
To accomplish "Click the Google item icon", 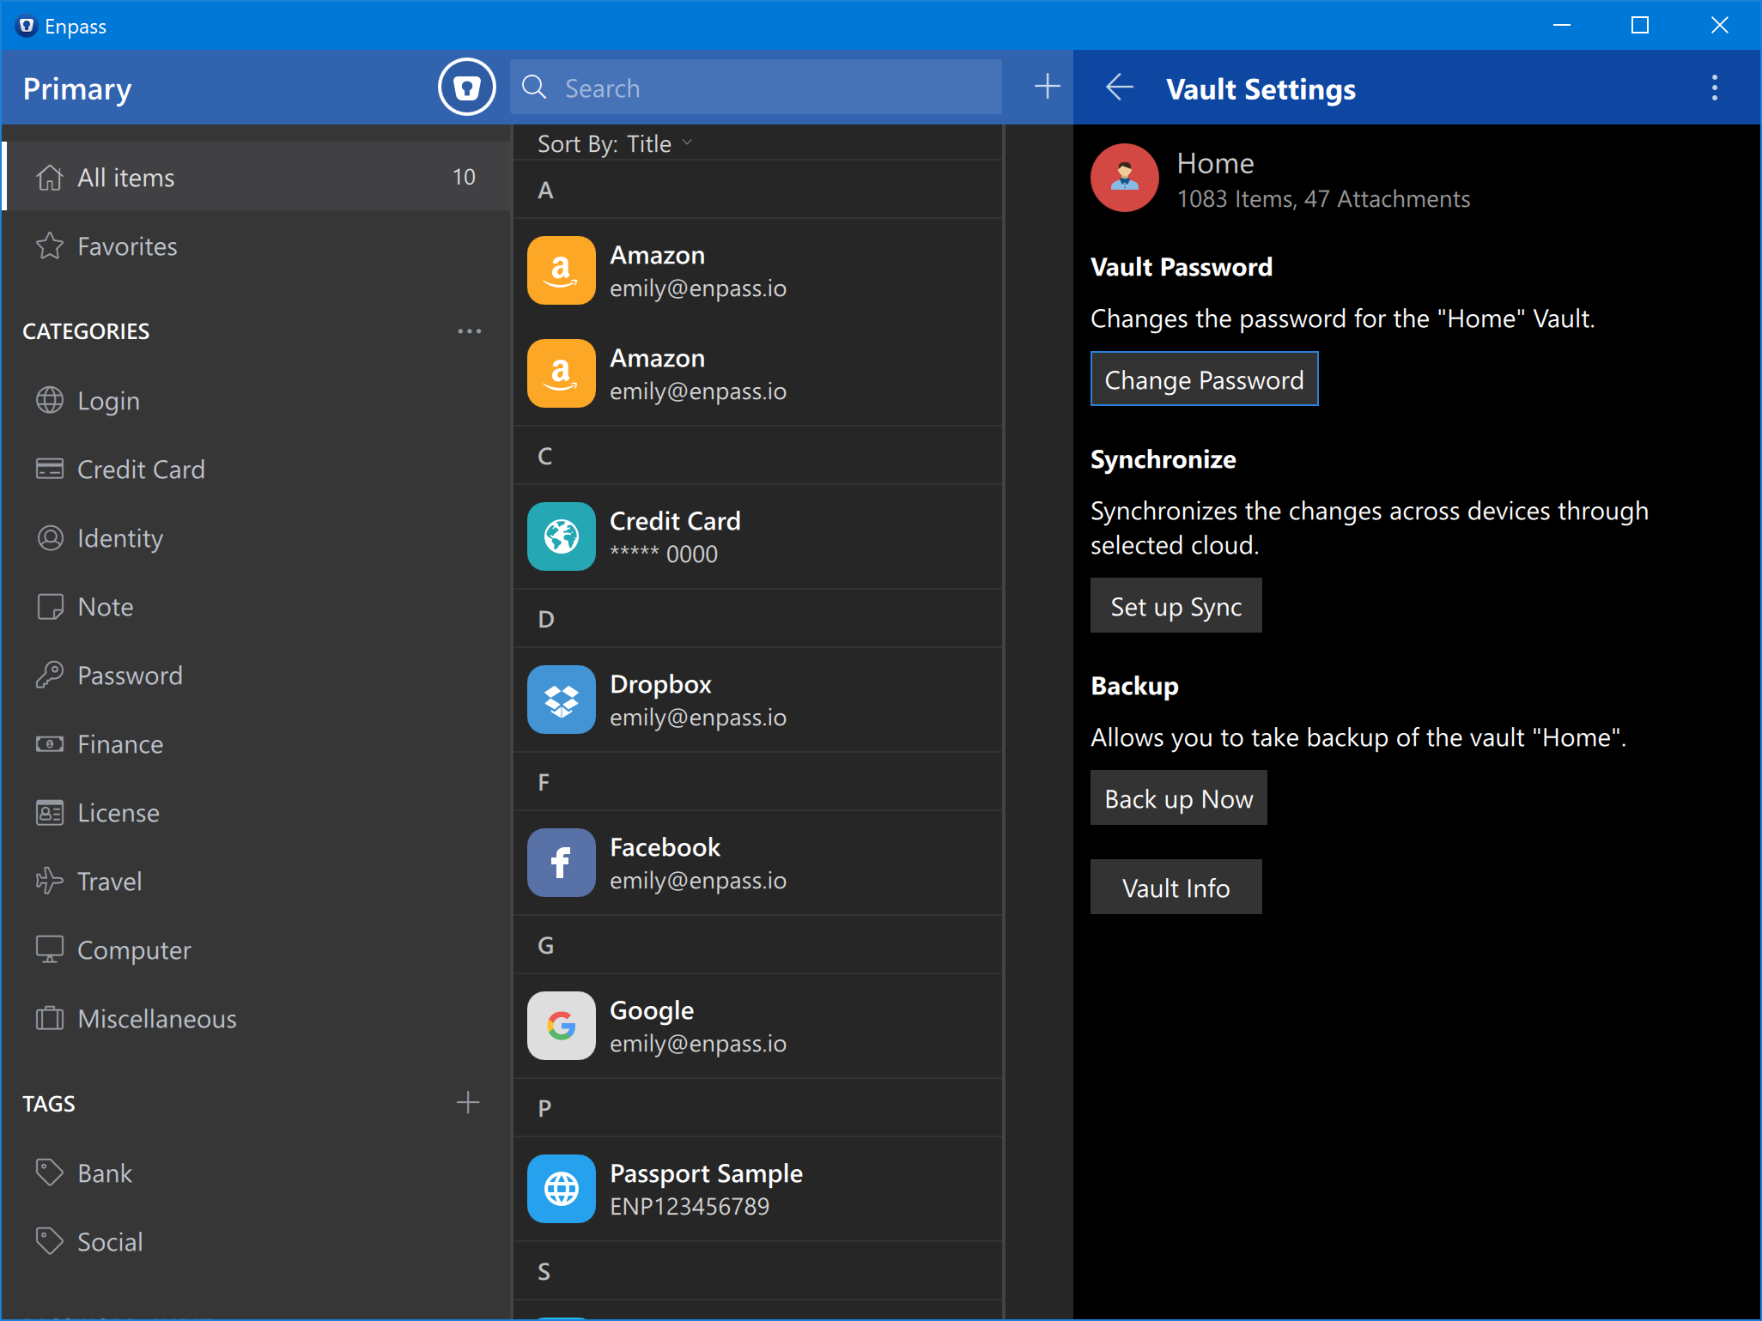I will pos(561,1026).
